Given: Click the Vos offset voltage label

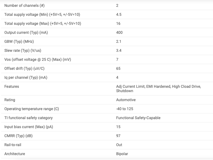Looking at the screenshot, I should coord(38,60).
